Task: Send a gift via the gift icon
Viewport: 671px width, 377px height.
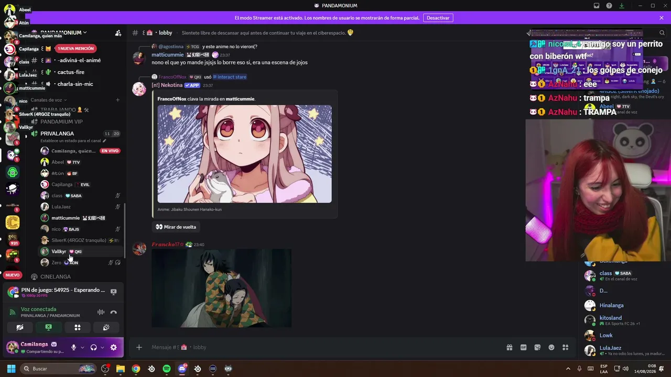Action: [x=509, y=347]
